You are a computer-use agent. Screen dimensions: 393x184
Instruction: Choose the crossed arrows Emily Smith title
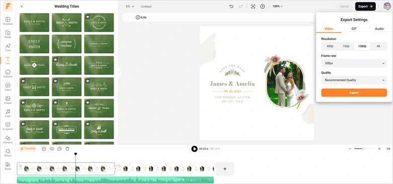[x=67, y=23]
